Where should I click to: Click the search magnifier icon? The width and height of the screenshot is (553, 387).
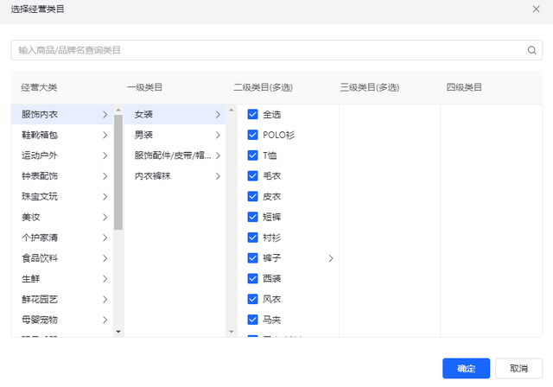(x=532, y=50)
